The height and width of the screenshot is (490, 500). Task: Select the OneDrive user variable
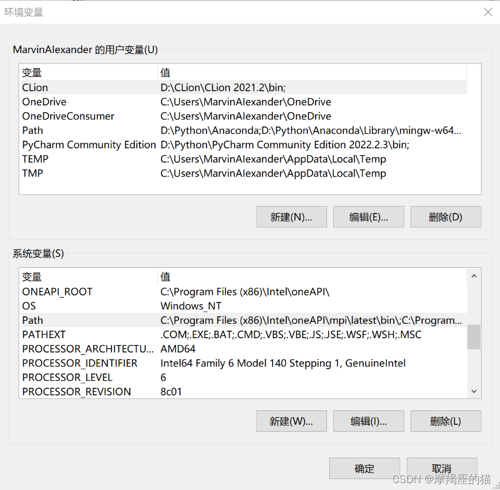87,102
